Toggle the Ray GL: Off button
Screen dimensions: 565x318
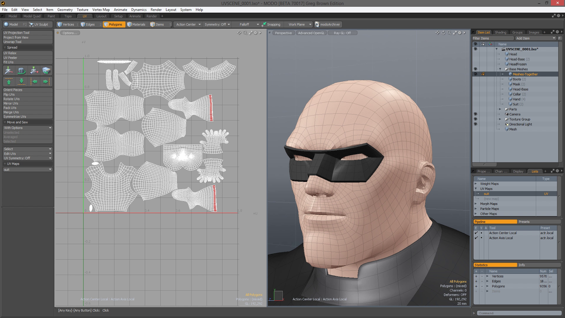[342, 33]
